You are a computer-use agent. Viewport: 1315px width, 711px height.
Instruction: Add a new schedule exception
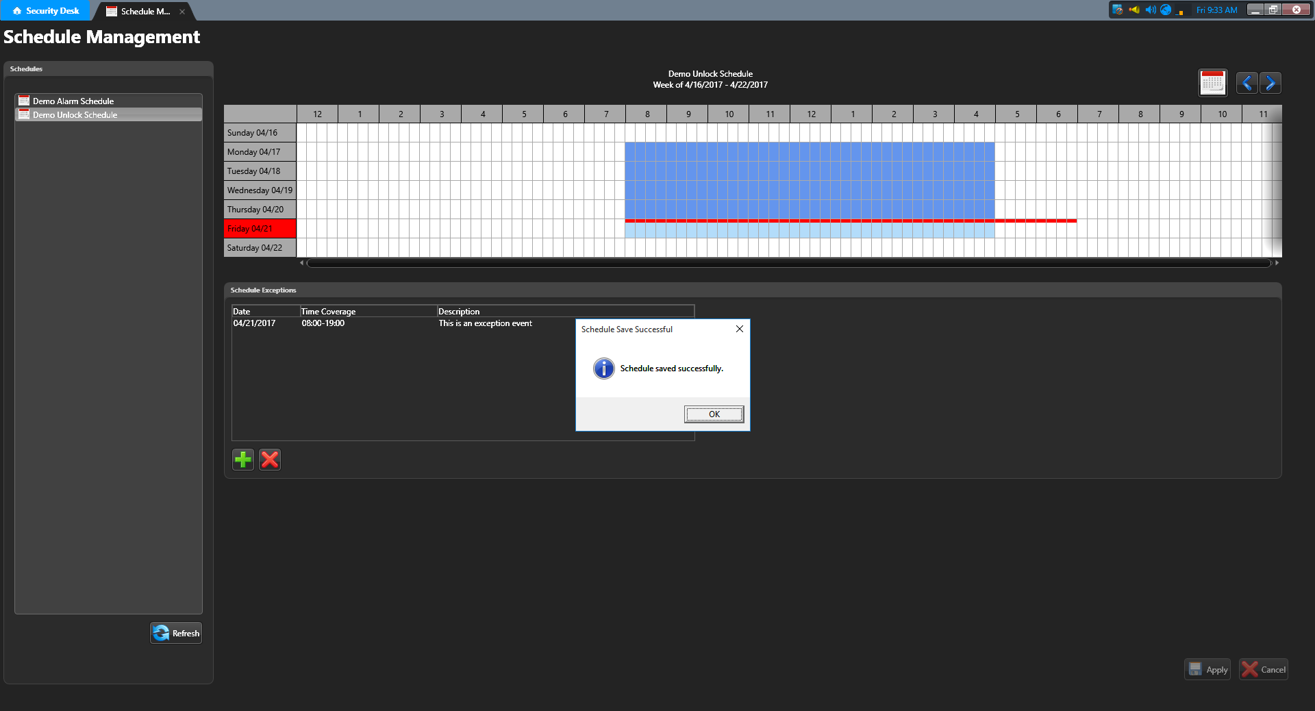point(243,460)
